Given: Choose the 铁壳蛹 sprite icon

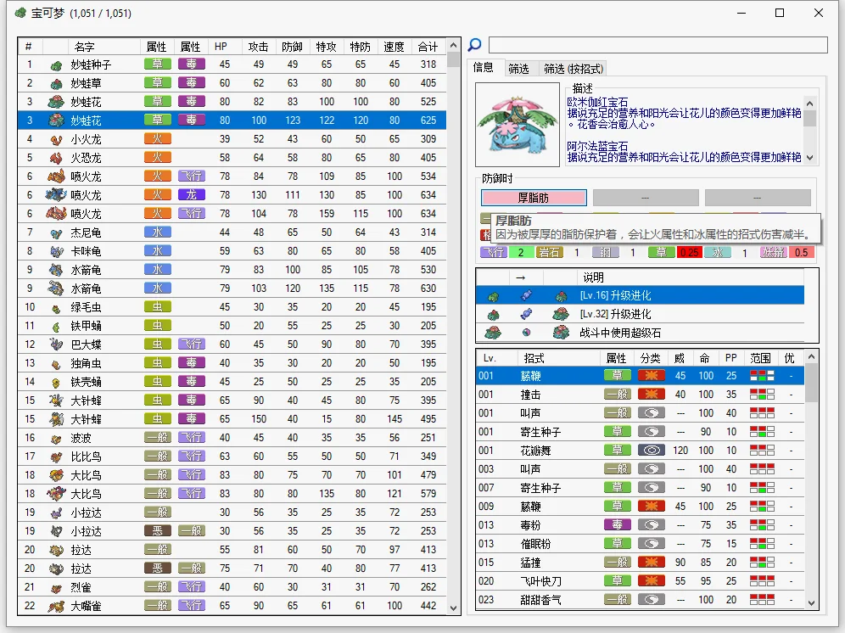Looking at the screenshot, I should click(x=56, y=383).
